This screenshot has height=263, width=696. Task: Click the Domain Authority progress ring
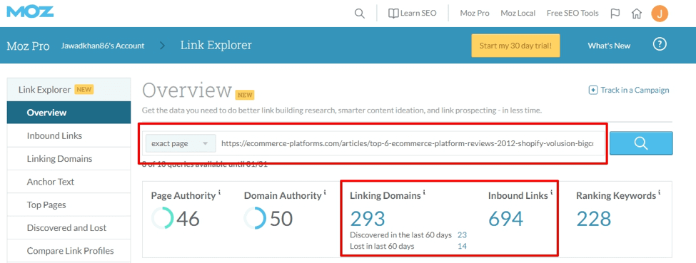click(x=256, y=219)
